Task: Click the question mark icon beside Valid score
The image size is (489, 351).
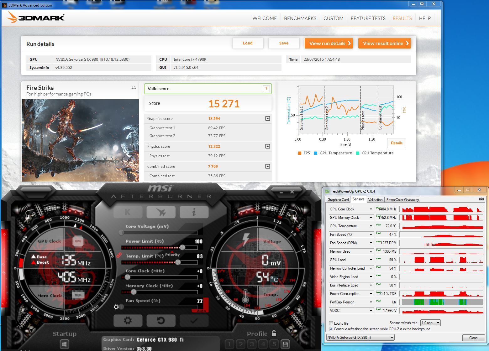Action: [266, 89]
